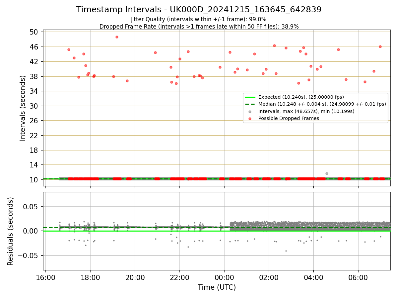Click the lone gray outlier point near 04:30
The height and width of the screenshot is (299, 398).
[327, 173]
